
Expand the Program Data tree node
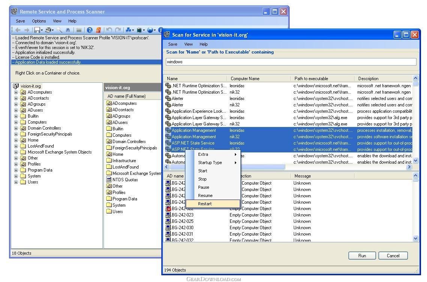(x=16, y=170)
